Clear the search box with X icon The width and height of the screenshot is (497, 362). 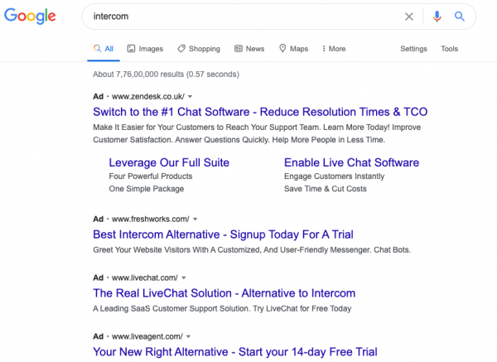tap(408, 17)
